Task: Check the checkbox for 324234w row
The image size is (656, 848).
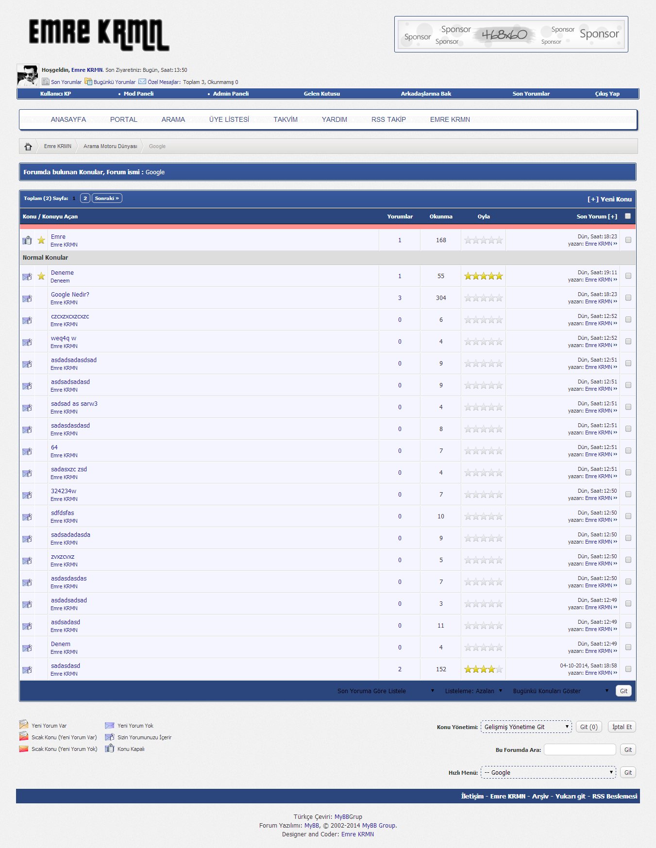Action: coord(628,494)
